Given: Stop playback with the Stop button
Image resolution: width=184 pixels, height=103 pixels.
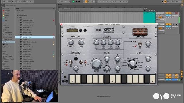Looking at the screenshot, I should (76, 1).
